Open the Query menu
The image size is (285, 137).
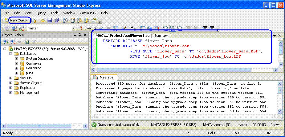point(41,13)
